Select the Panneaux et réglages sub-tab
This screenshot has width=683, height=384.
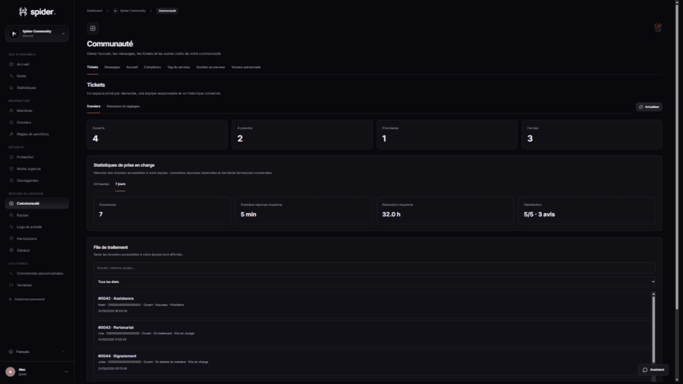(123, 106)
